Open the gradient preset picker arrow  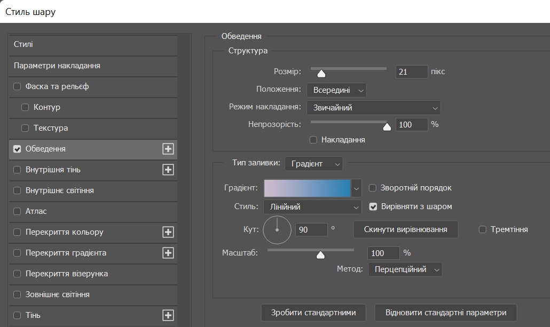[x=356, y=188]
